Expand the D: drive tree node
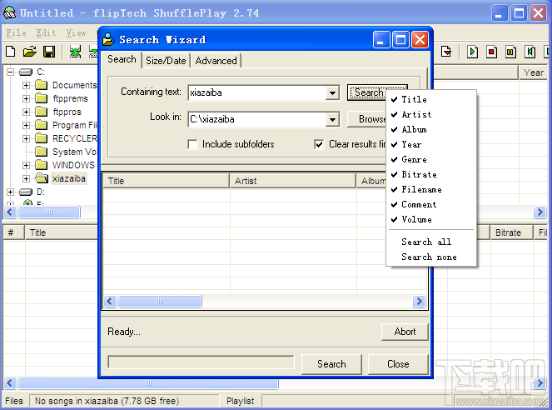This screenshot has width=552, height=410. click(10, 192)
